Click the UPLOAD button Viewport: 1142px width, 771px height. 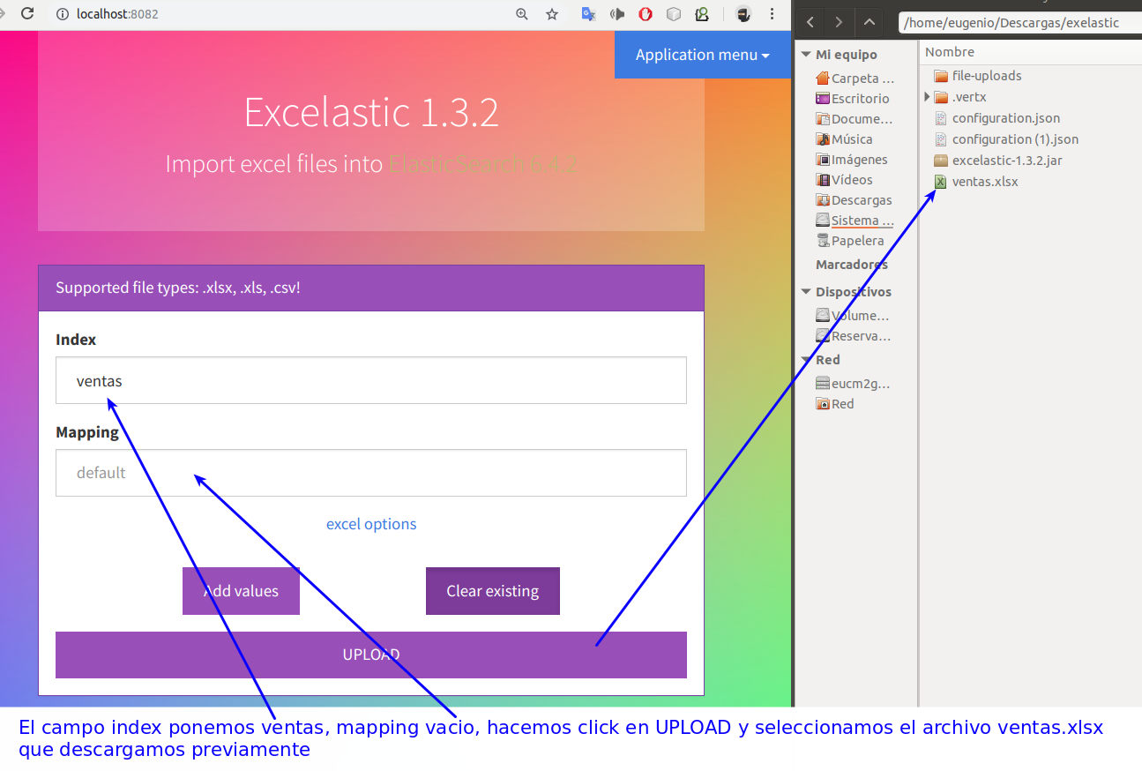coord(371,655)
